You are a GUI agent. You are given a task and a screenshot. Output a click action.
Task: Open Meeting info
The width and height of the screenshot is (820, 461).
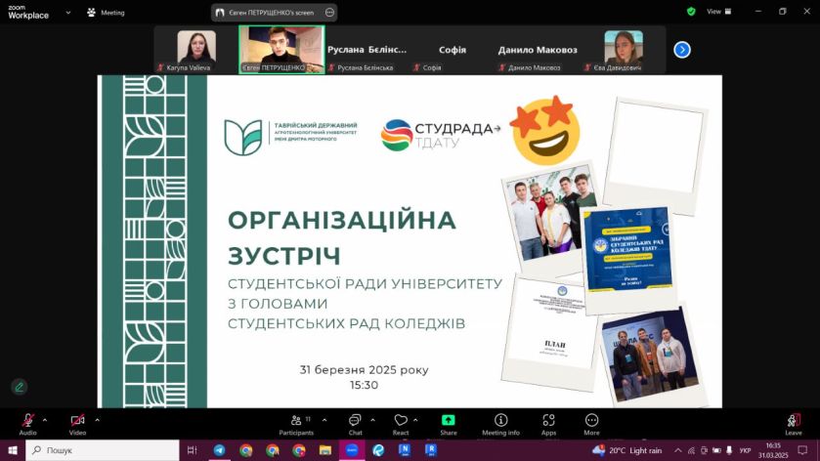tap(500, 420)
